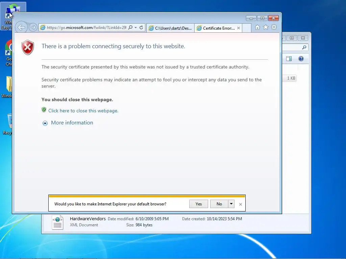This screenshot has width=346, height=259.
Task: Click the HardwareVendors XML file icon
Action: click(57, 222)
